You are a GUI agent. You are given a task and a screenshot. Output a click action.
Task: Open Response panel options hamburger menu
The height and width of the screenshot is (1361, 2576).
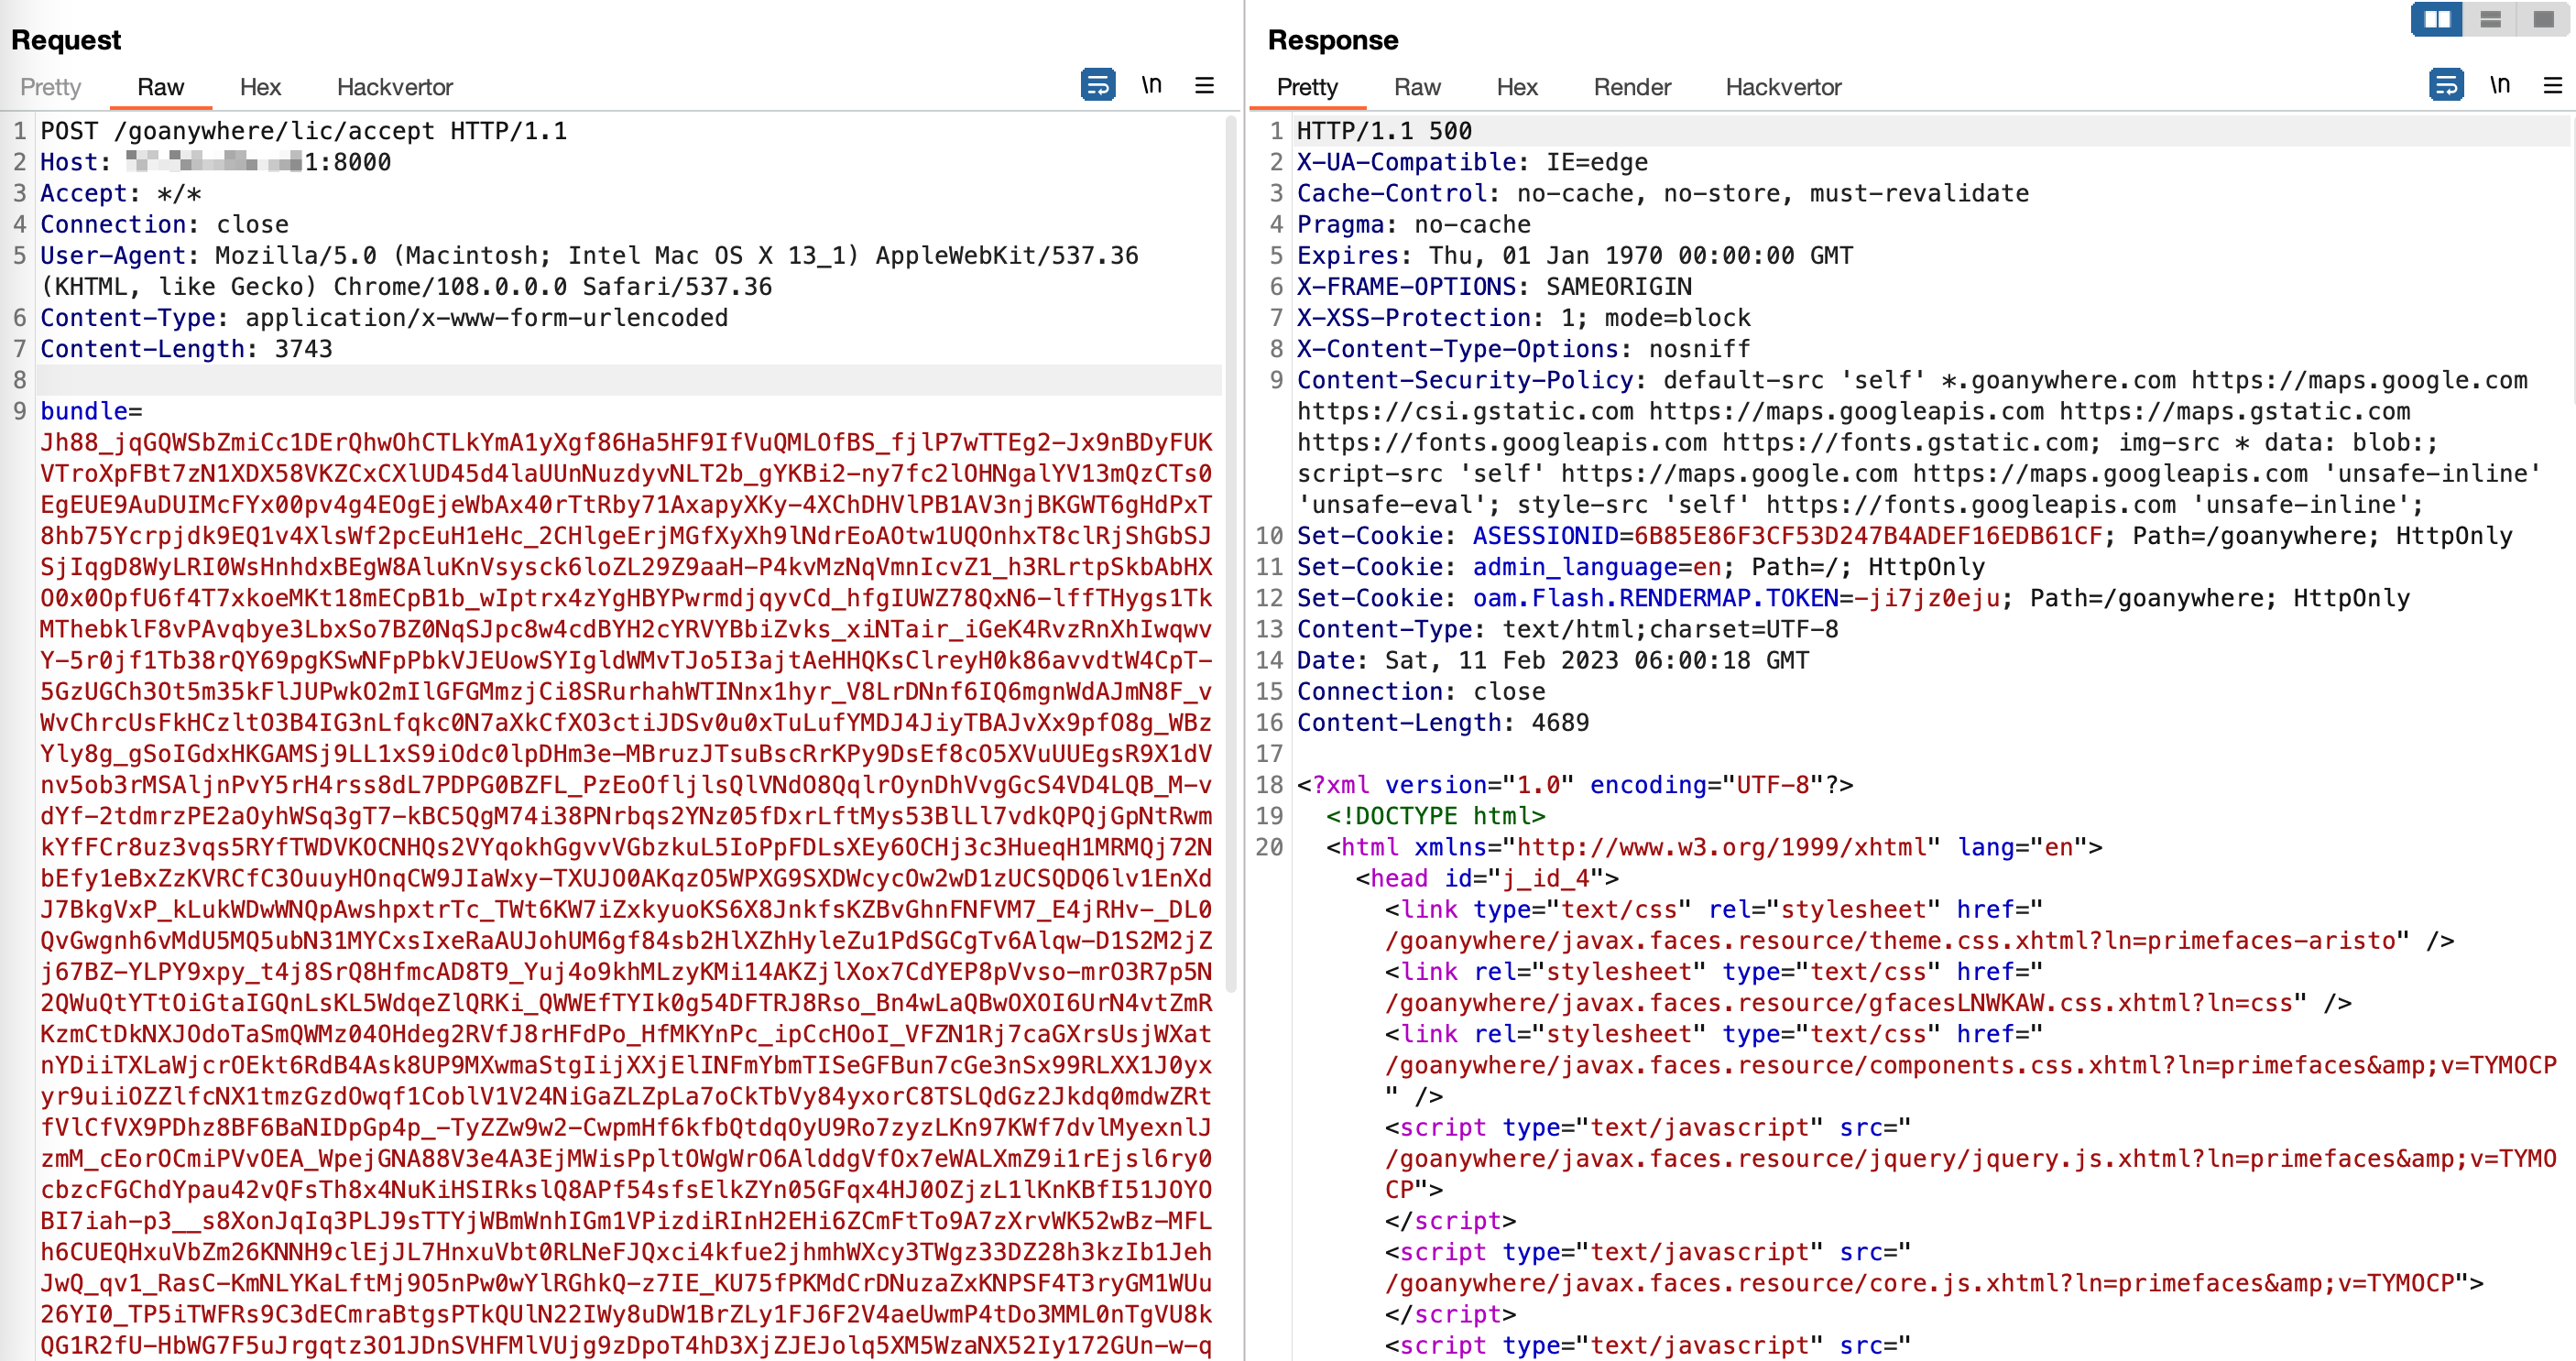(x=2552, y=85)
